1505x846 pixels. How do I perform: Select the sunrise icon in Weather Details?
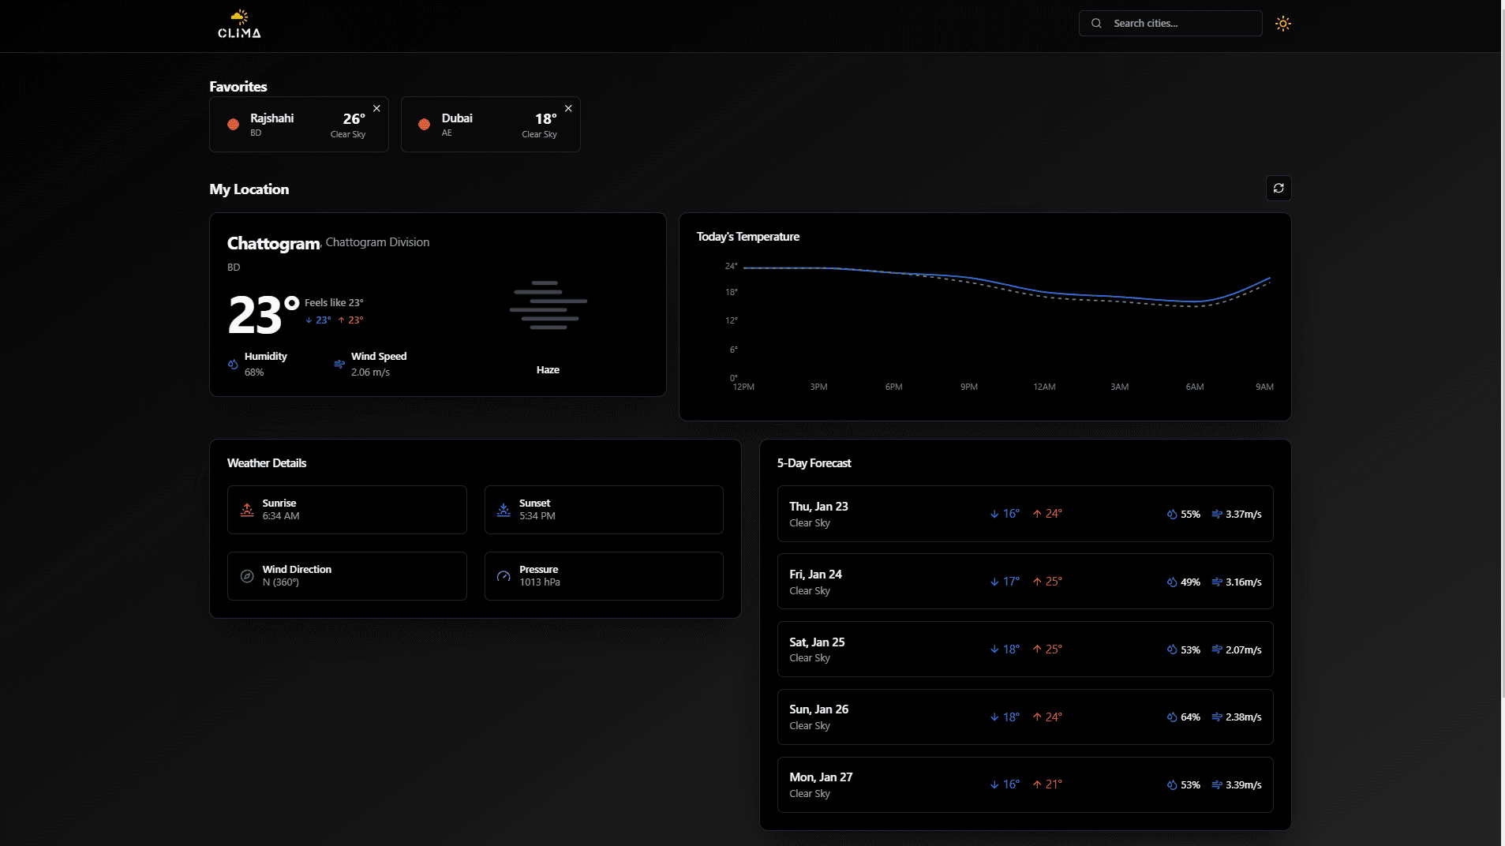(x=246, y=510)
